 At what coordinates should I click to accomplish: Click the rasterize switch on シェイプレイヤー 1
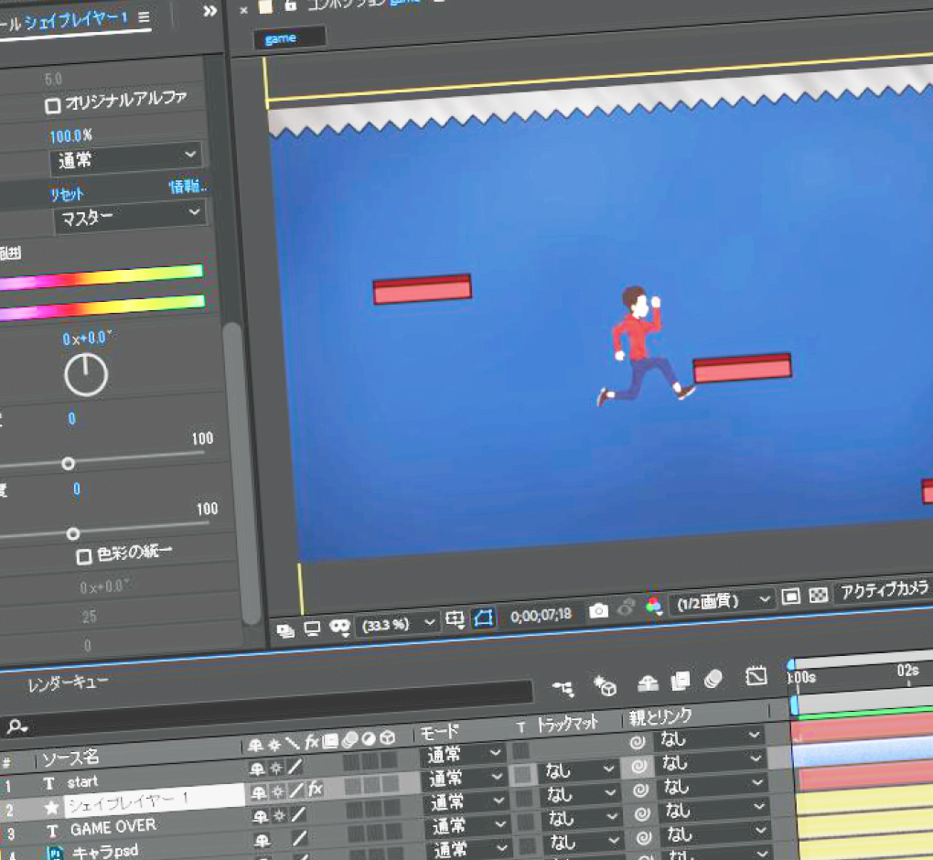click(x=277, y=792)
